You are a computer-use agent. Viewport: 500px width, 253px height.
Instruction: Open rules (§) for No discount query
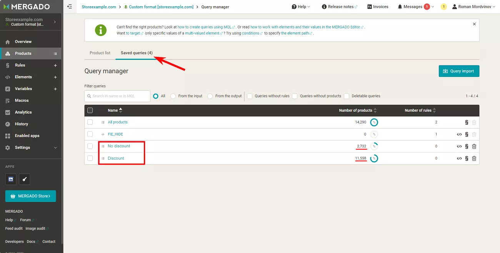(467, 146)
